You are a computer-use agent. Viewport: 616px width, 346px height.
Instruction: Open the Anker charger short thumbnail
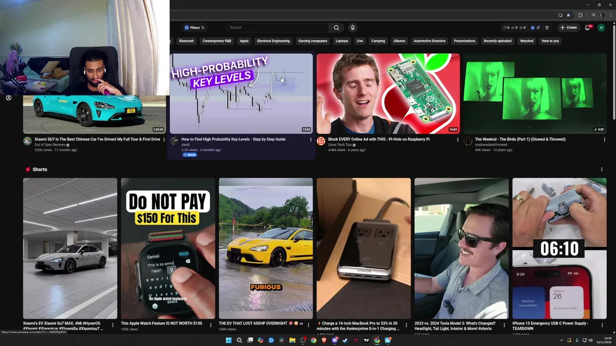[x=364, y=248]
